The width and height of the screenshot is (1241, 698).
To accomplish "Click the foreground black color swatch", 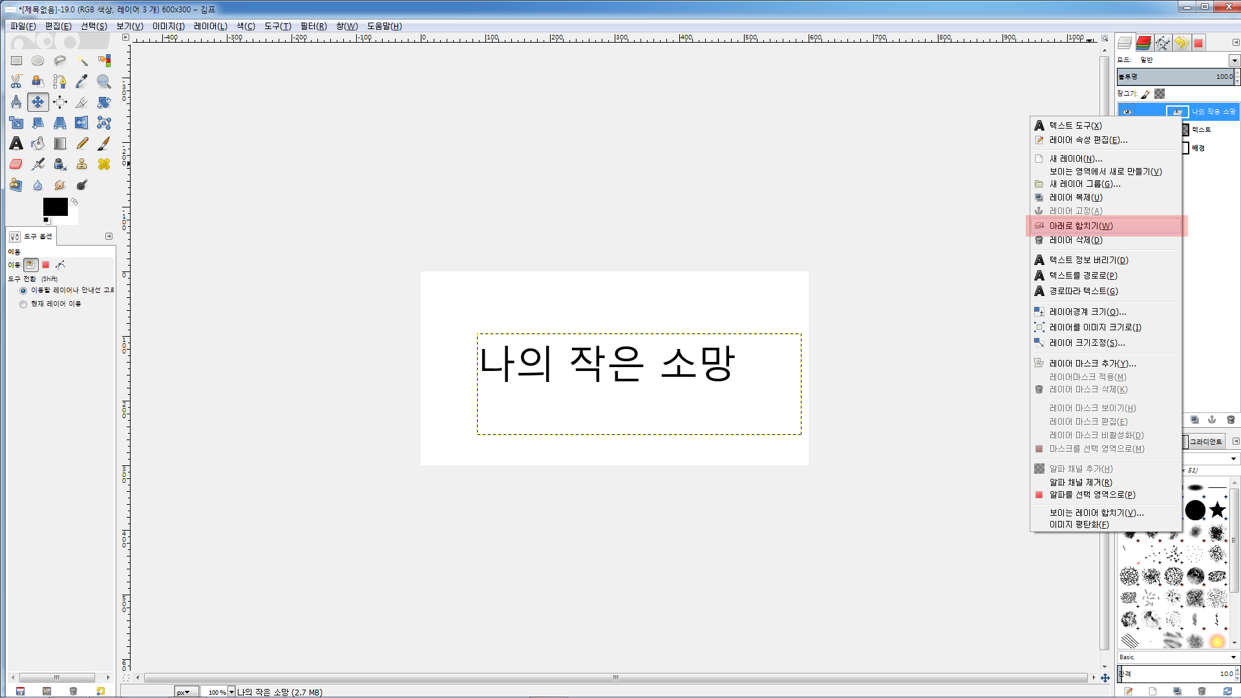I will (x=56, y=207).
